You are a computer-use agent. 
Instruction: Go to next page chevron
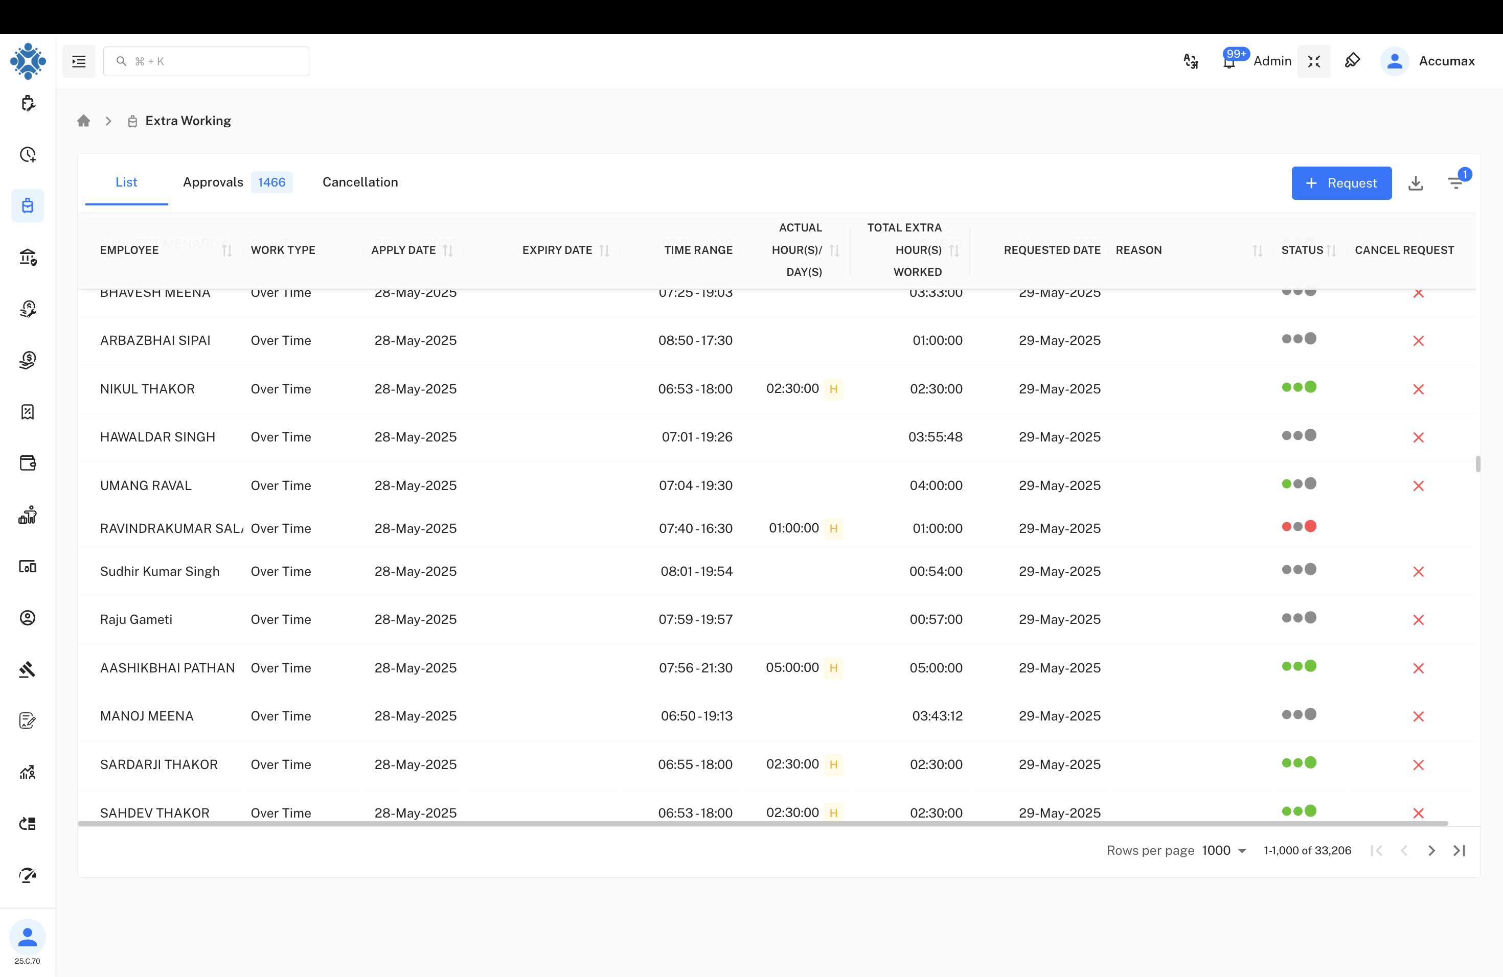pos(1431,850)
